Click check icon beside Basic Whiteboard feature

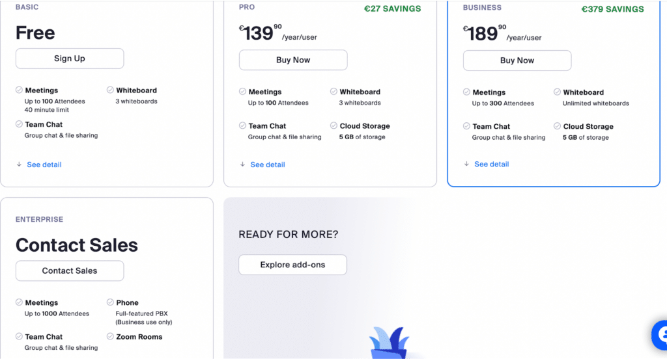click(x=110, y=90)
